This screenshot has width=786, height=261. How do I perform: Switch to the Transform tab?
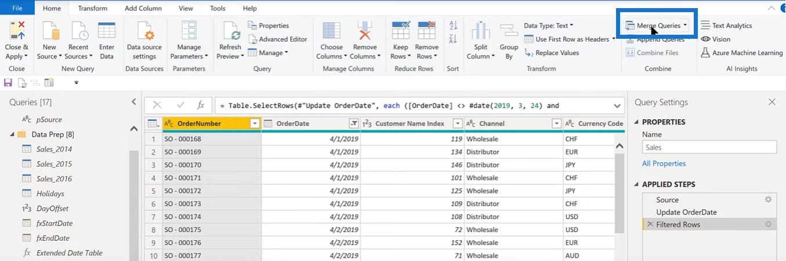(x=92, y=8)
